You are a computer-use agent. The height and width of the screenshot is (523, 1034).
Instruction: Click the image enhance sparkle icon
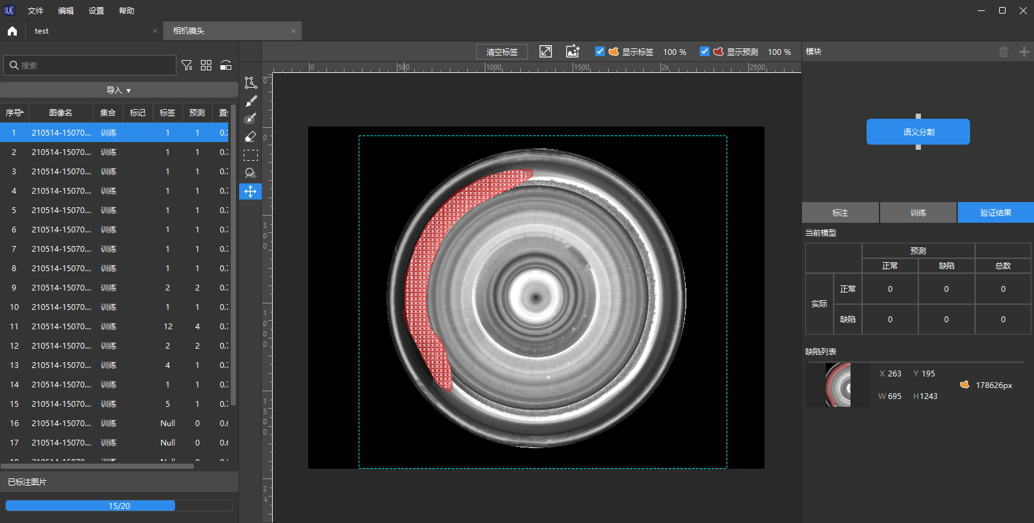[x=573, y=52]
